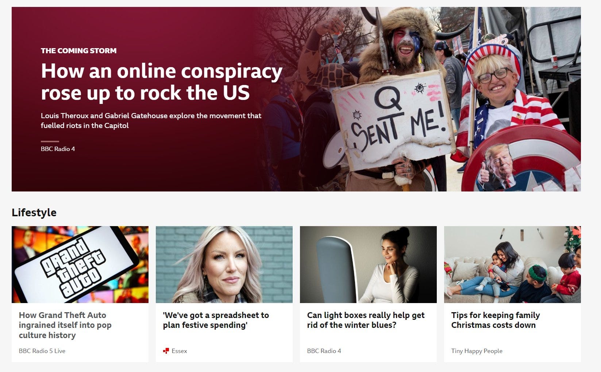The image size is (601, 372).
Task: Read 'How Grand Theft Auto ingrained itself' headline
Action: [65, 325]
